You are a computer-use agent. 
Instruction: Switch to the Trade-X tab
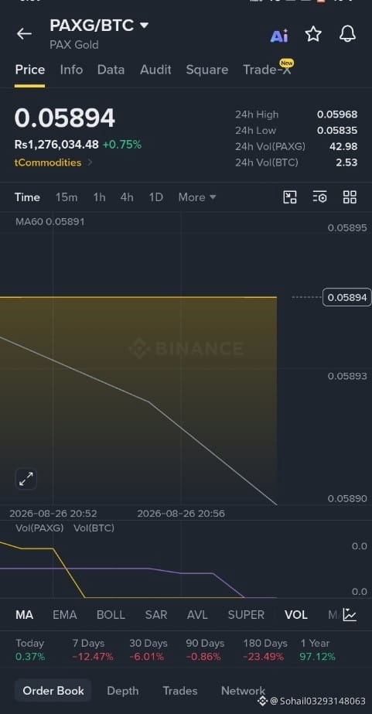pos(268,69)
